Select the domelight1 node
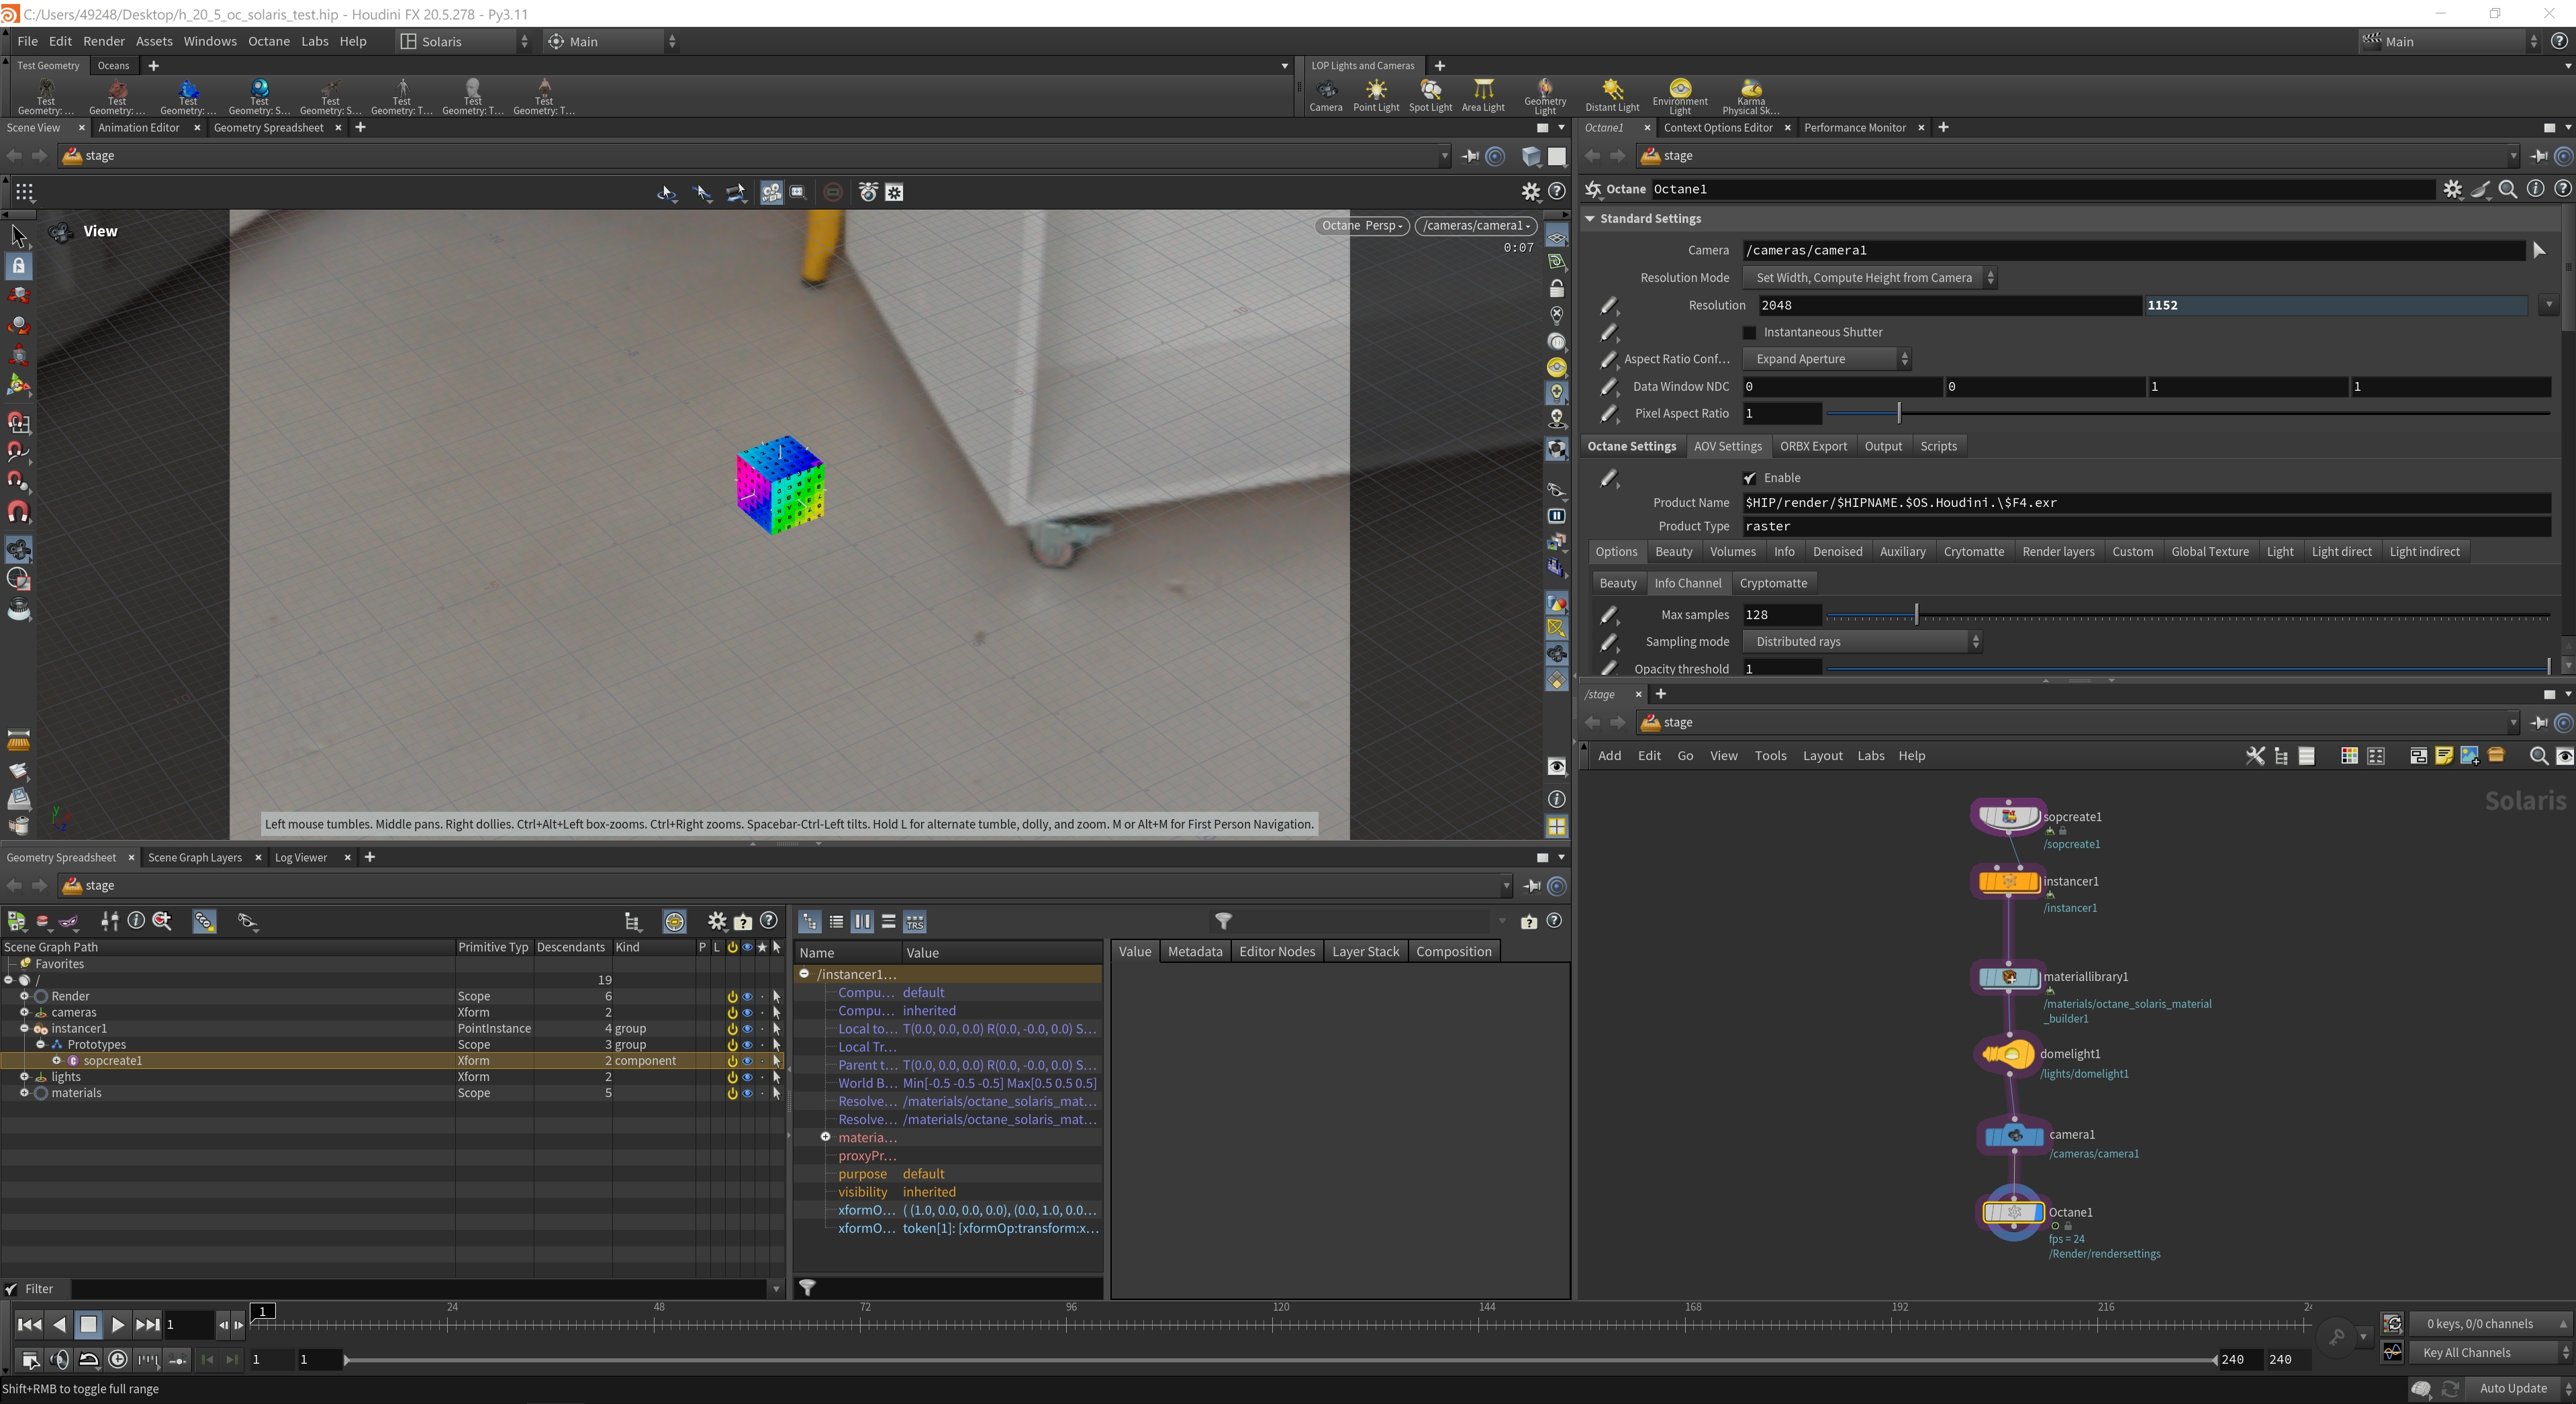Image resolution: width=2576 pixels, height=1404 pixels. (2008, 1054)
